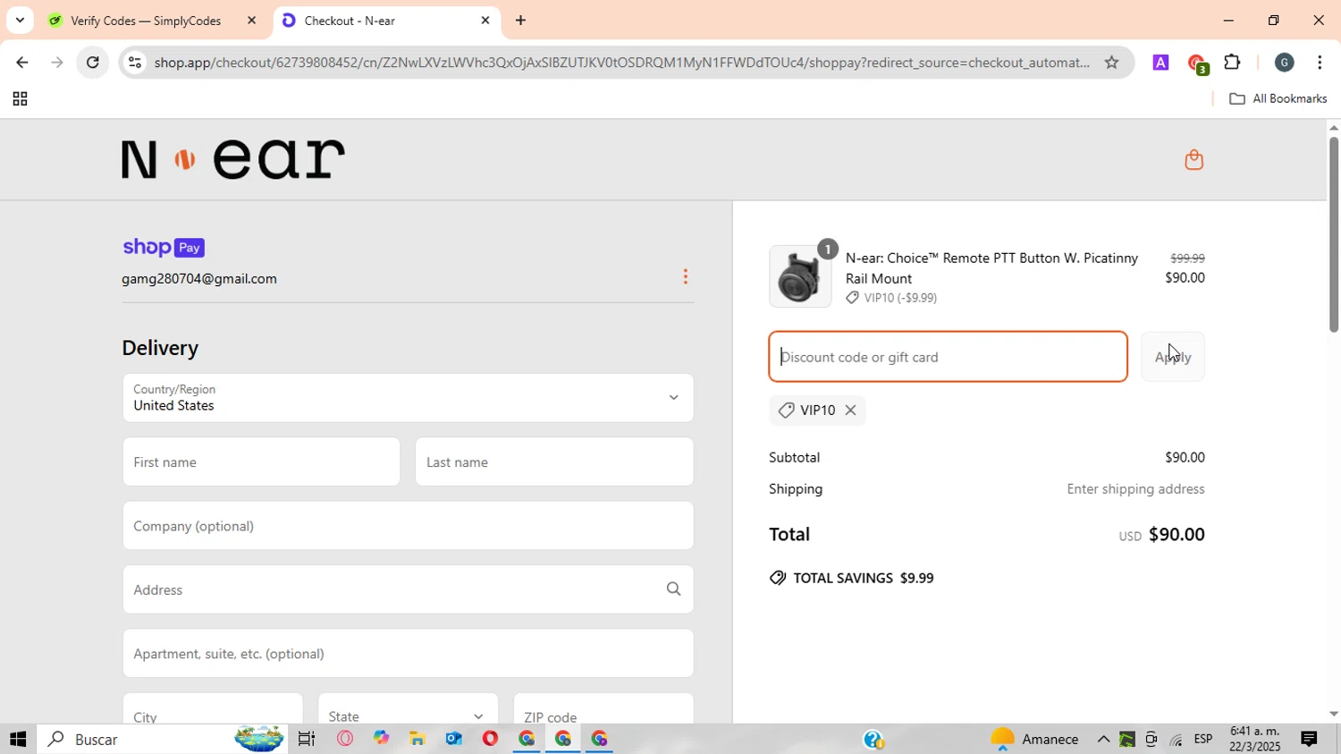Click the discount code or gift card field

948,357
